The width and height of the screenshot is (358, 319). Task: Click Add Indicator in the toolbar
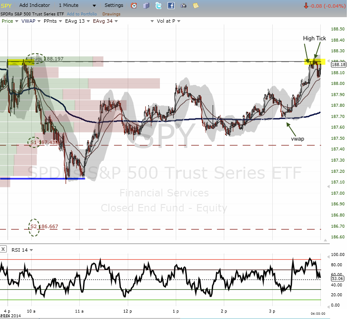point(34,5)
